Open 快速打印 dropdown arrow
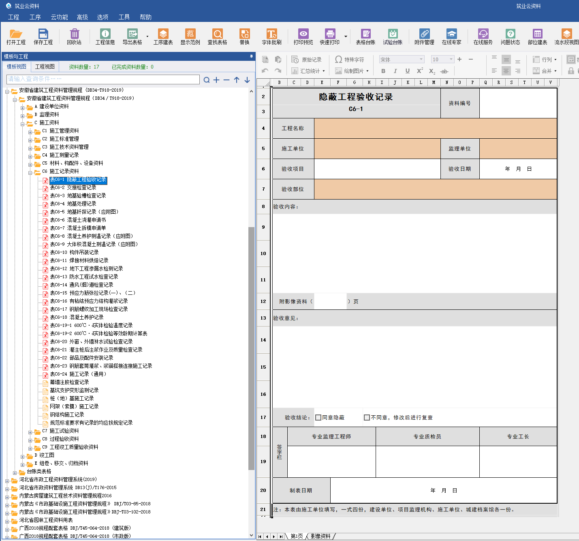 coord(346,37)
